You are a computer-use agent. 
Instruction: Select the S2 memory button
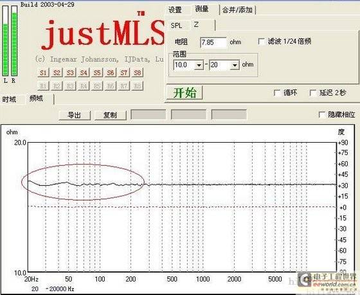[57, 73]
